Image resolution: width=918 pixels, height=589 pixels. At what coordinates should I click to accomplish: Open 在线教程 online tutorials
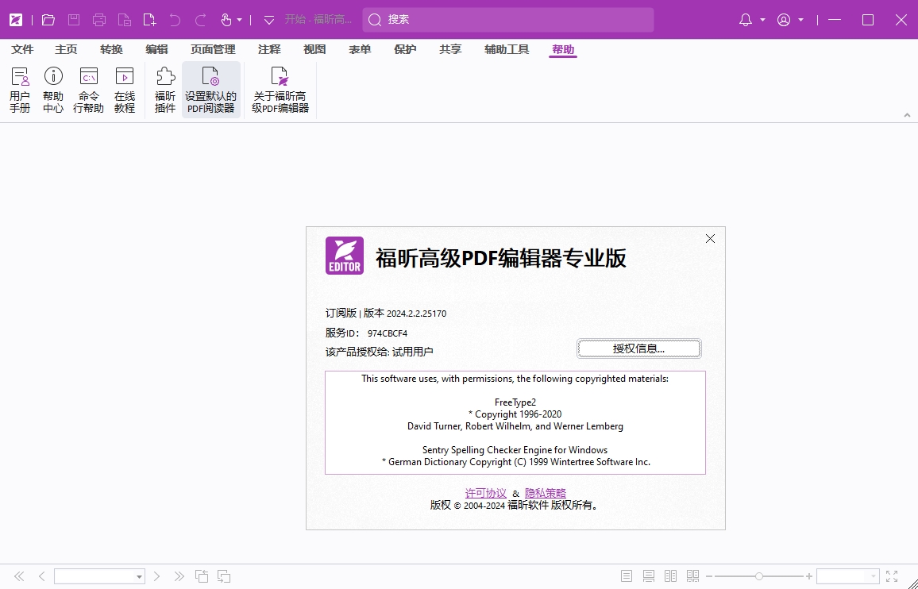tap(125, 90)
